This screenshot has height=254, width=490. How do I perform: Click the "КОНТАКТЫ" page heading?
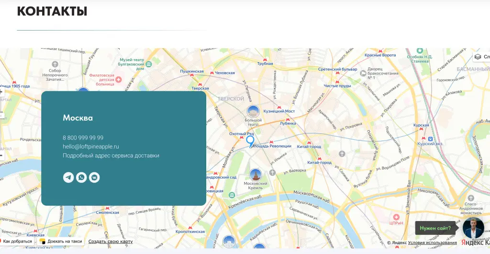point(52,11)
